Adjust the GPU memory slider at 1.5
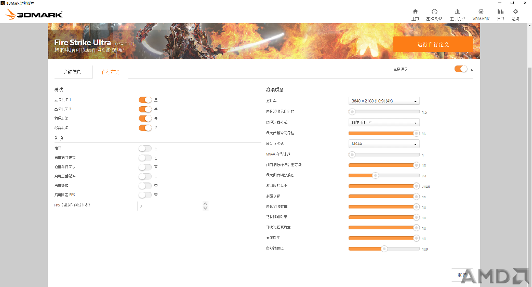 click(384, 112)
